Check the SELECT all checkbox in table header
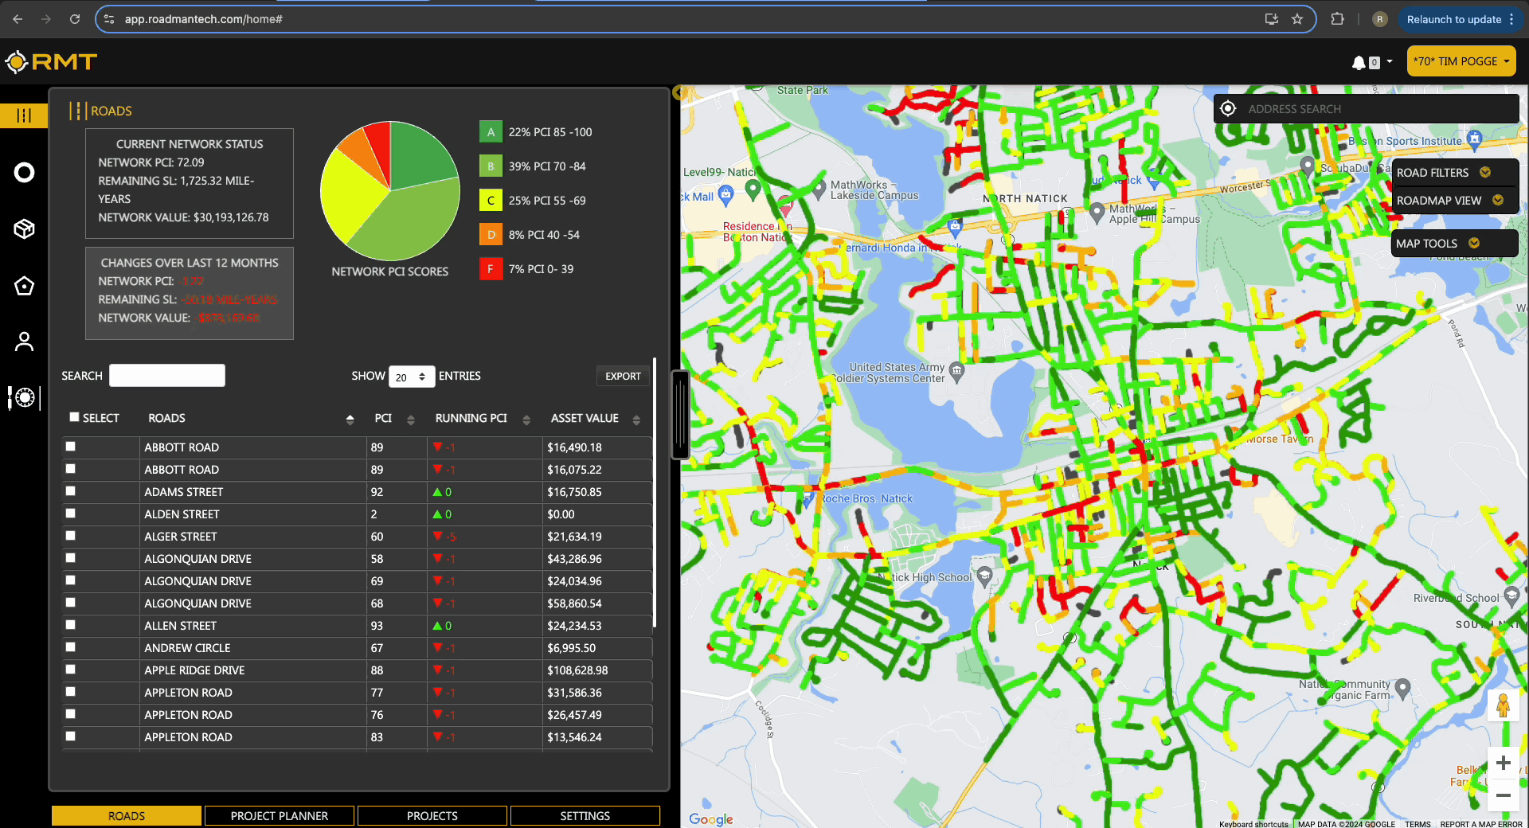The width and height of the screenshot is (1529, 828). tap(72, 416)
